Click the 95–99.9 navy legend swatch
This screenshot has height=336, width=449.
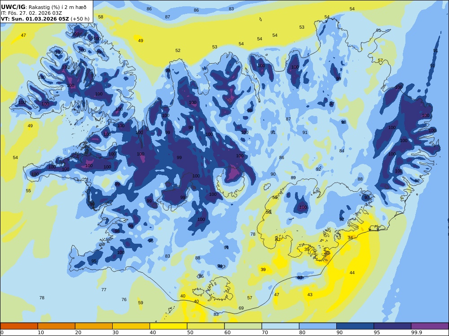pos(392,326)
